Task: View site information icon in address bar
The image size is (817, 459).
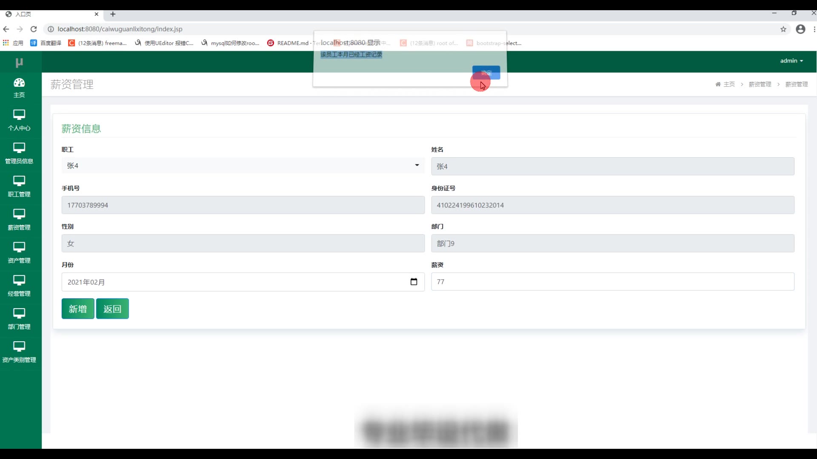Action: tap(51, 29)
